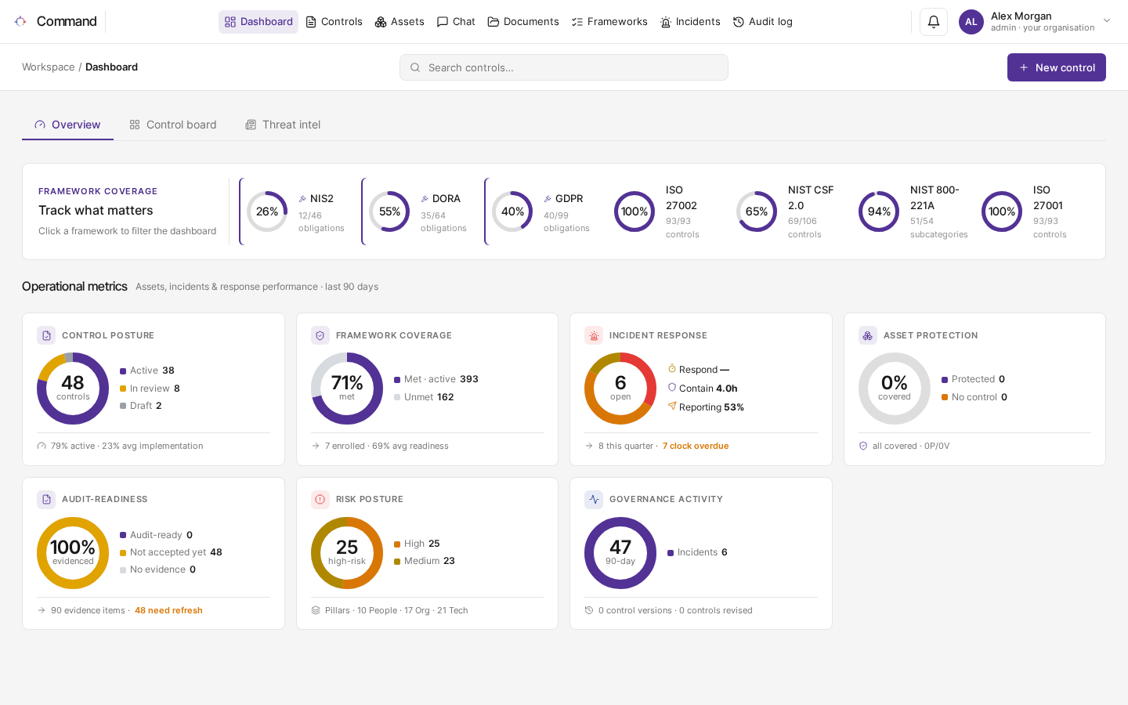
Task: Click the search magnifier icon
Action: [x=415, y=67]
